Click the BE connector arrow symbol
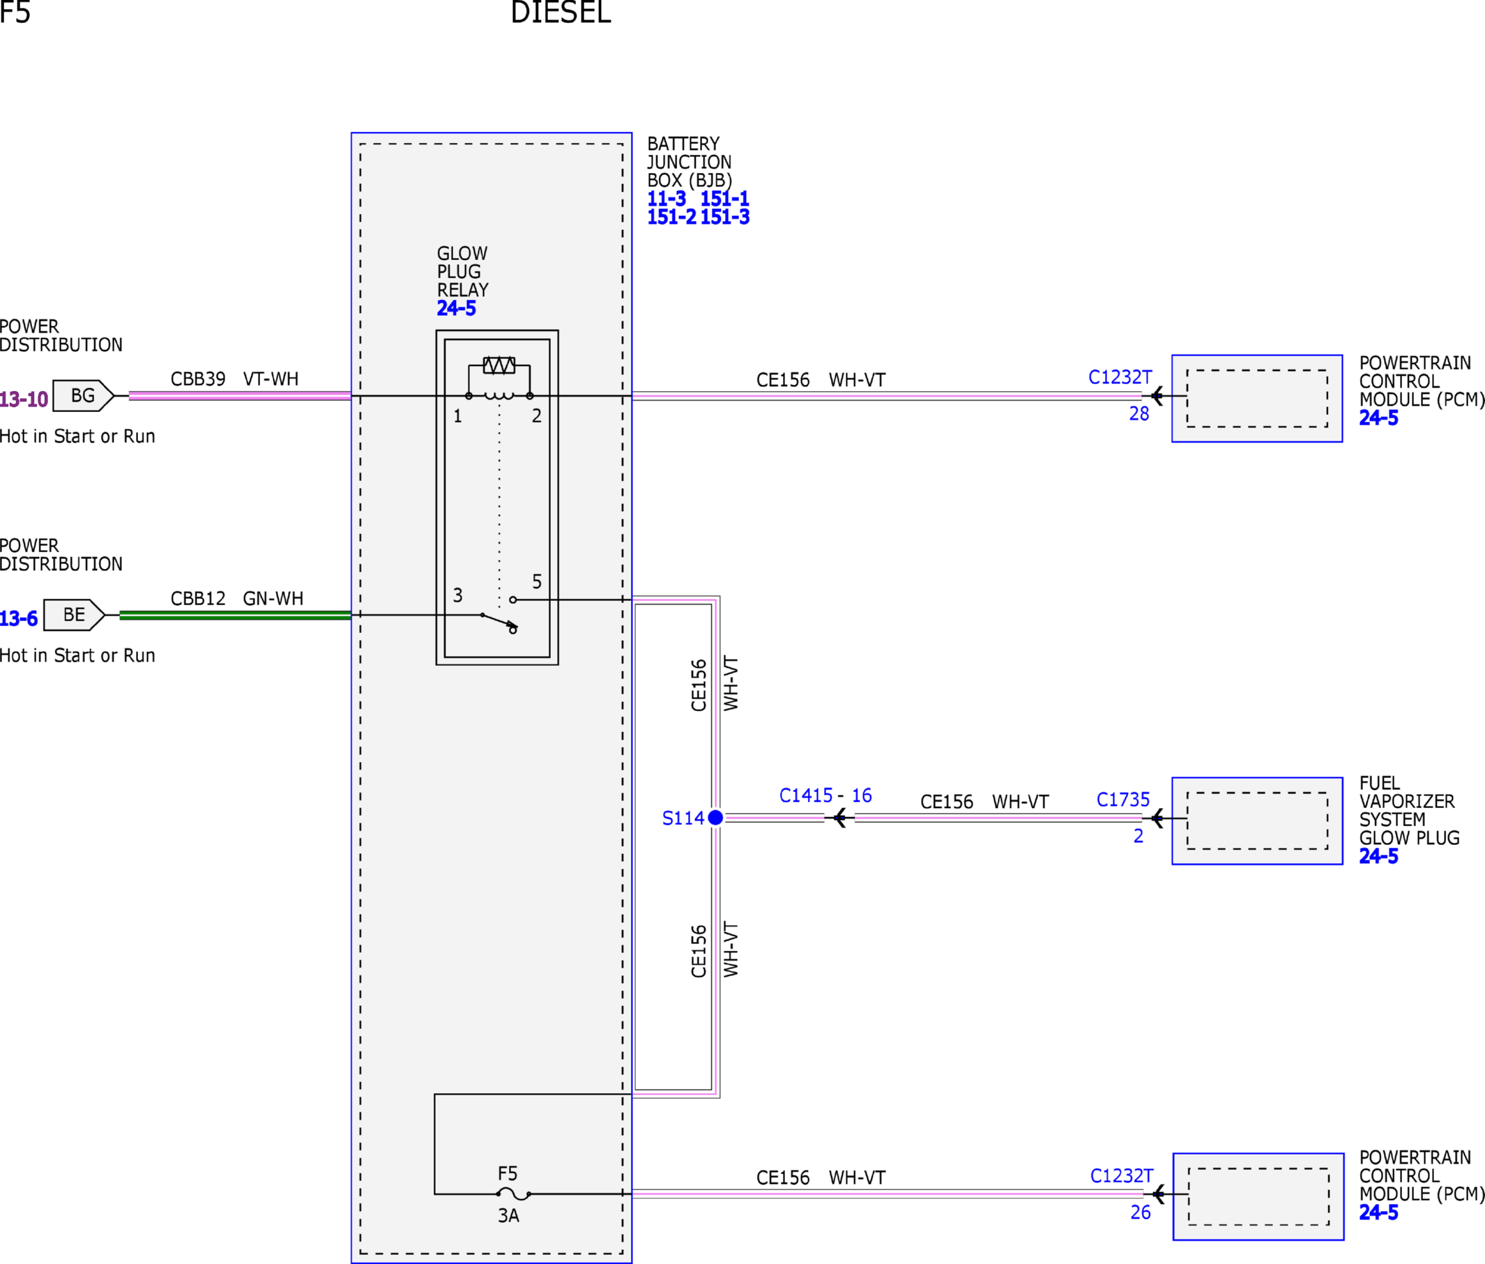The height and width of the screenshot is (1264, 1485). pos(75,615)
